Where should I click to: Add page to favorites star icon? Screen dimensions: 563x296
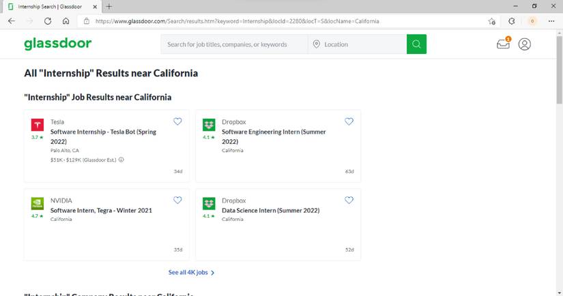[x=492, y=21]
